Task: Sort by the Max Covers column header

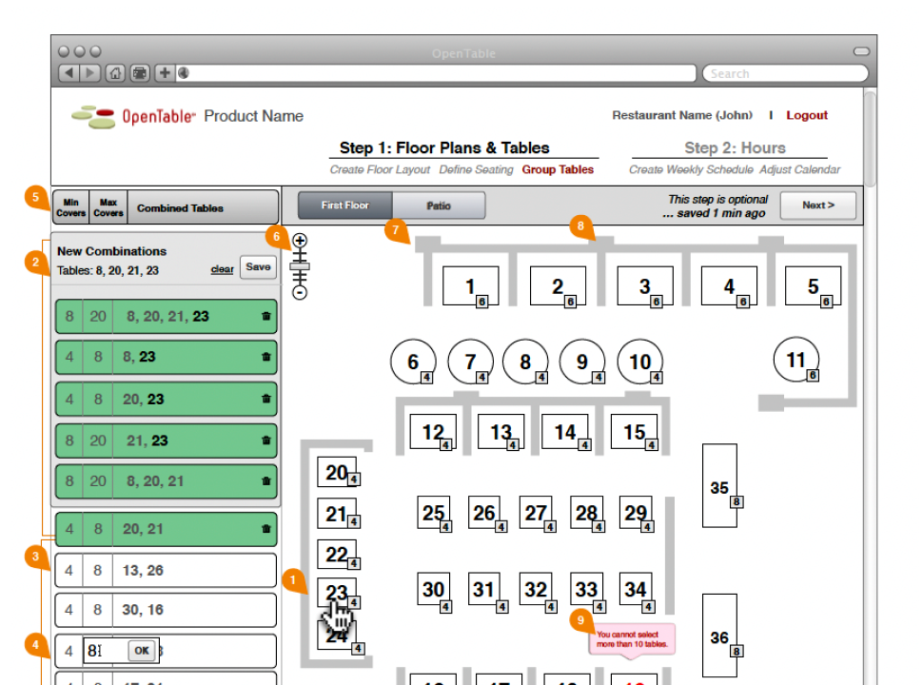Action: pos(108,207)
